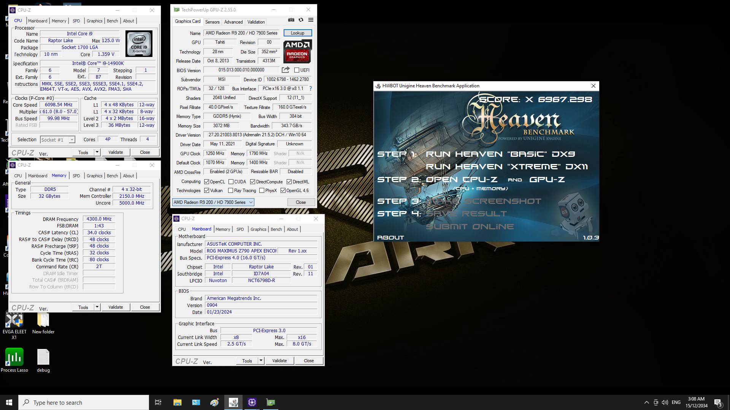The image size is (730, 410).
Task: Open File Explorer from the taskbar
Action: [177, 402]
